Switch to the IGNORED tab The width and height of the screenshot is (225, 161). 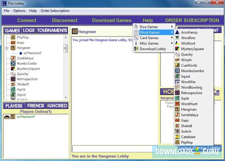[x=57, y=106]
